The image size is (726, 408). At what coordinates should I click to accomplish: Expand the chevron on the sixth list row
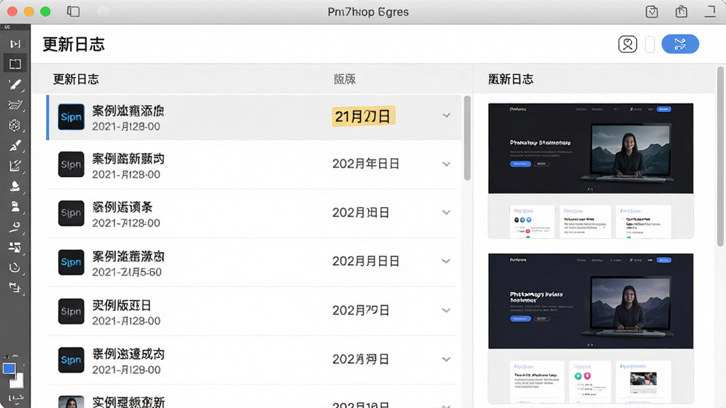point(446,359)
